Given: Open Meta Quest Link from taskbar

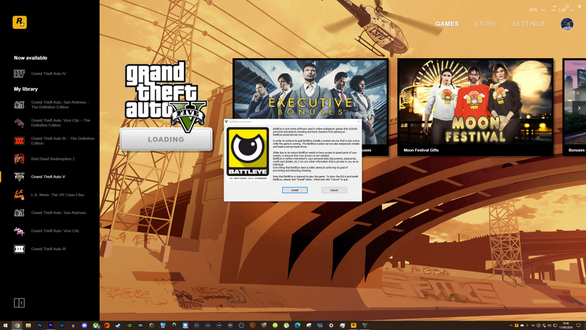Looking at the screenshot, I should pyautogui.click(x=140, y=325).
